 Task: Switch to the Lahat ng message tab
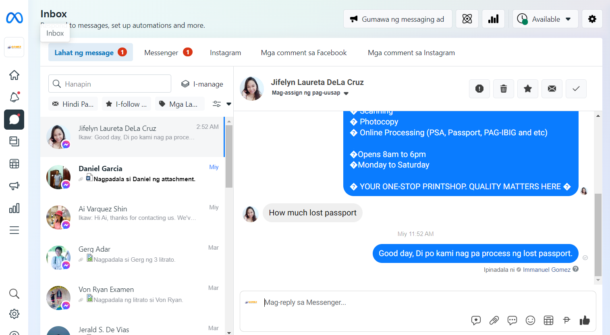[91, 52]
